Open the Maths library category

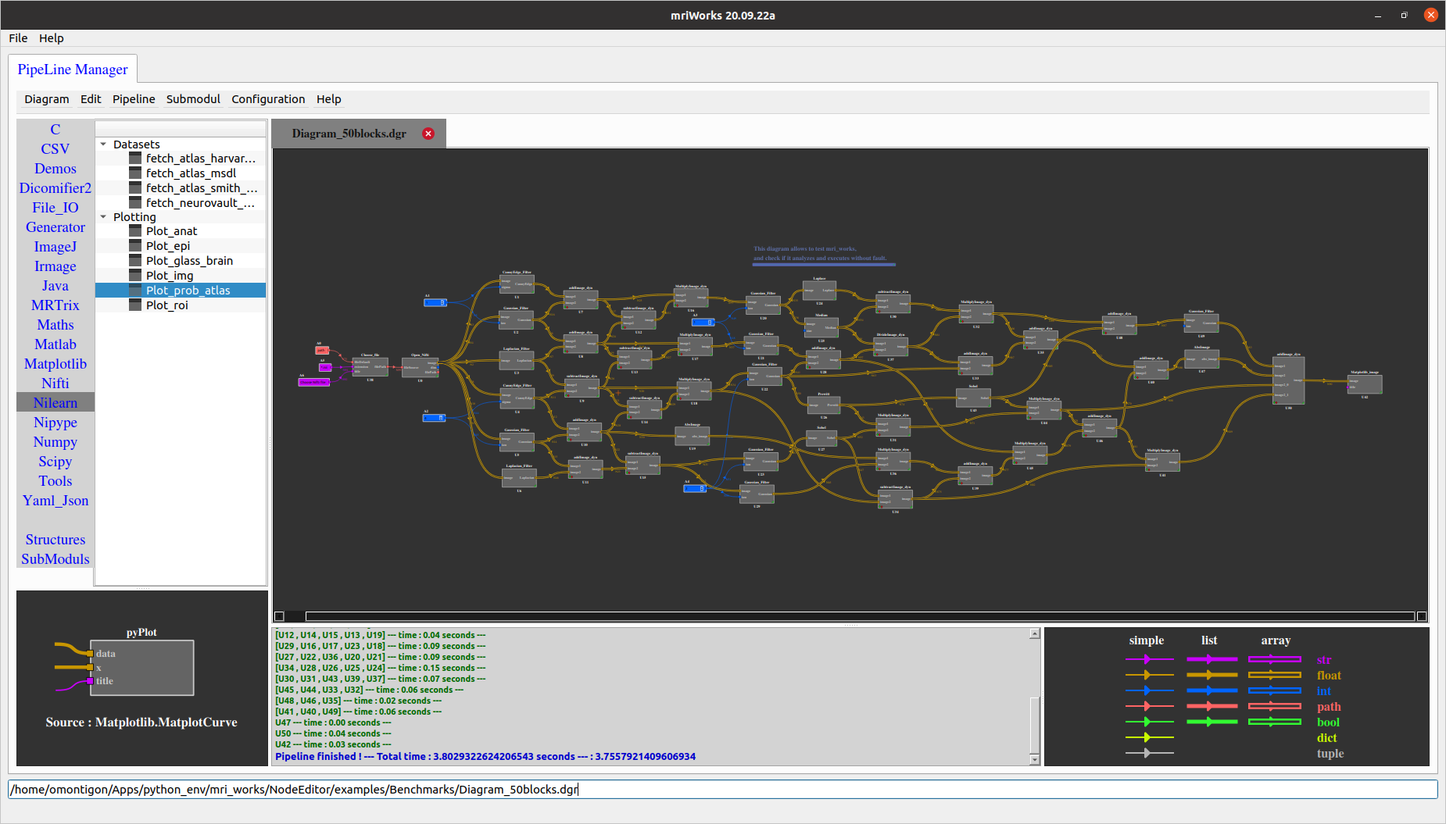coord(55,325)
